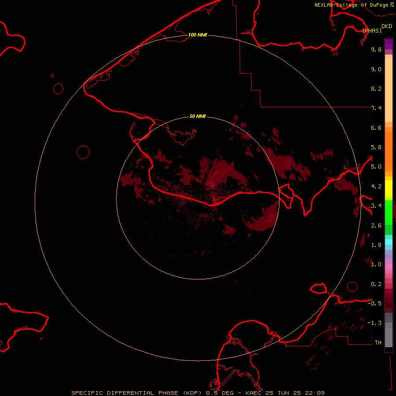Screen dimensions: 396x396
Task: Click the 50 NMI range ring label
Action: [198, 116]
